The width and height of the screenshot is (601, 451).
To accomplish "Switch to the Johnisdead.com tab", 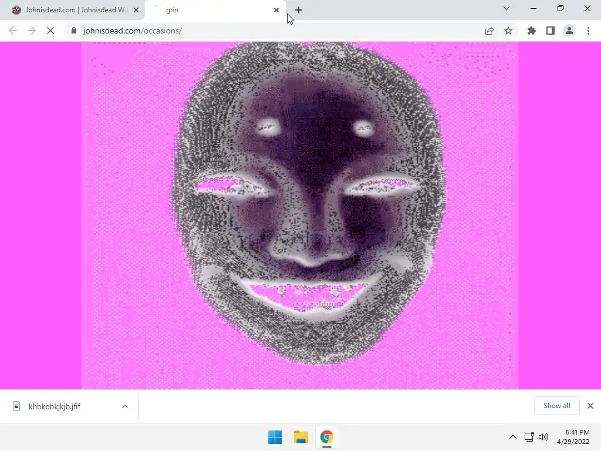I will (x=73, y=10).
